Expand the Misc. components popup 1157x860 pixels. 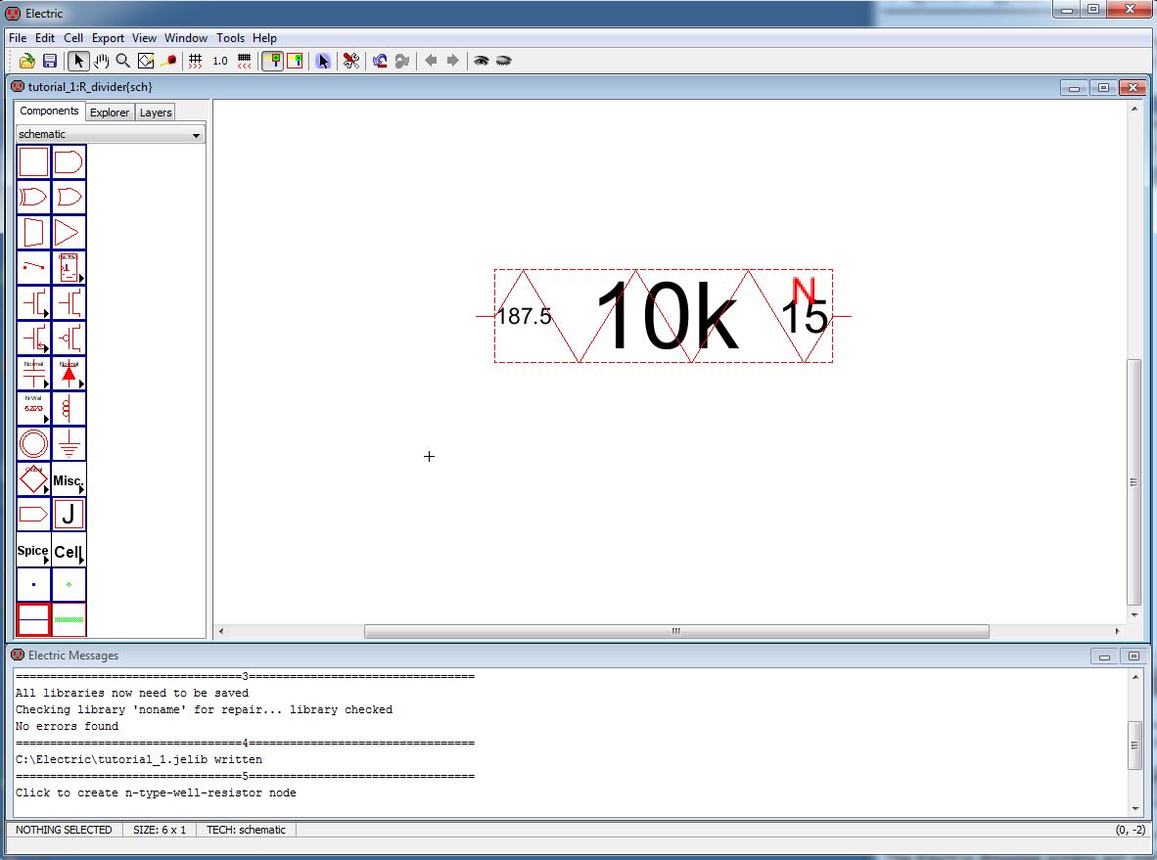[x=69, y=479]
